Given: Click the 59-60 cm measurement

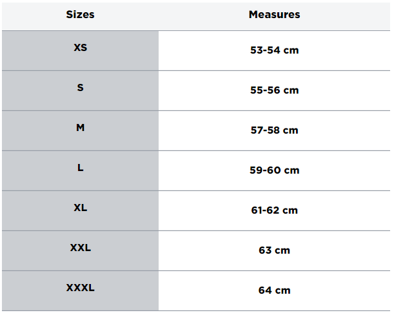Looking at the screenshot, I should click(x=274, y=170).
